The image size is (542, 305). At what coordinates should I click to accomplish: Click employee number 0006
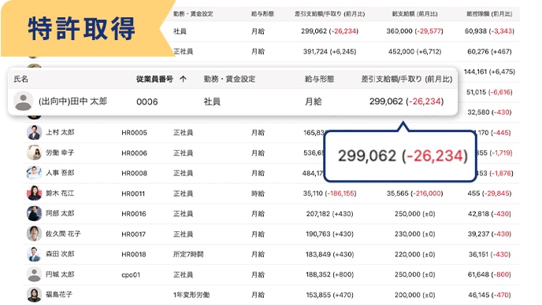pyautogui.click(x=147, y=101)
